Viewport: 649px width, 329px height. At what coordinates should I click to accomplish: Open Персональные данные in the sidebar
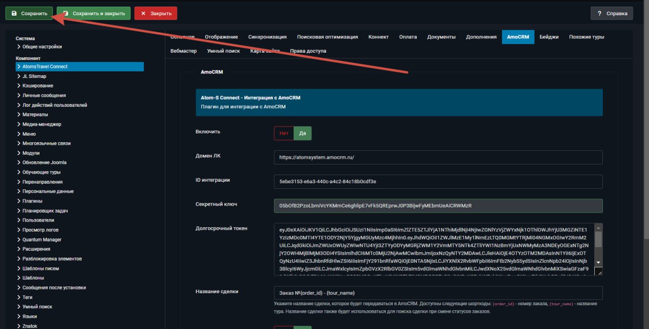point(48,191)
